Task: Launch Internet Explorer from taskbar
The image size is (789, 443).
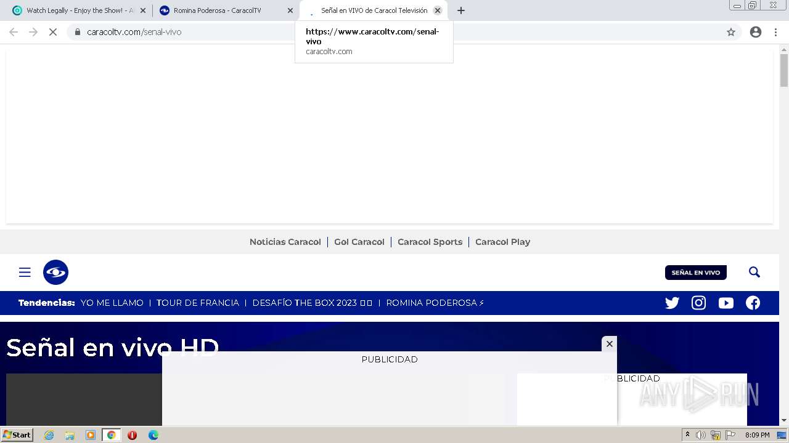Action: pyautogui.click(x=49, y=435)
